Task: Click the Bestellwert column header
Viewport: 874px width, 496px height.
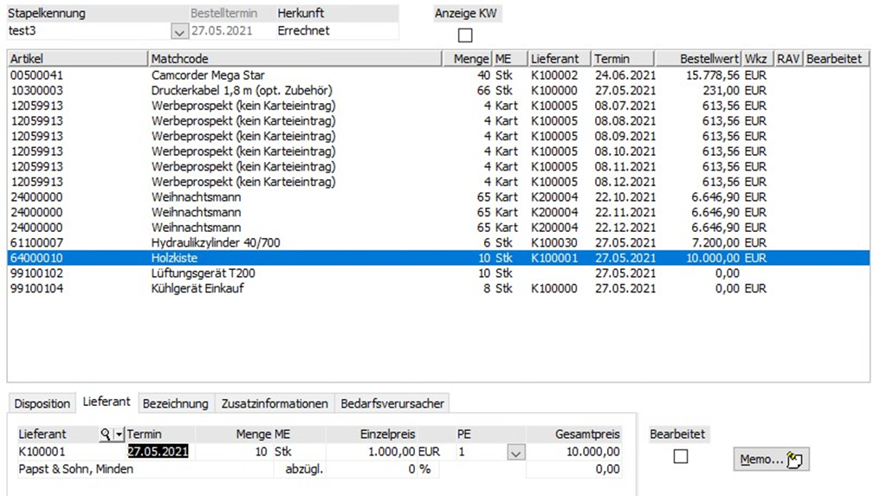Action: pyautogui.click(x=697, y=59)
